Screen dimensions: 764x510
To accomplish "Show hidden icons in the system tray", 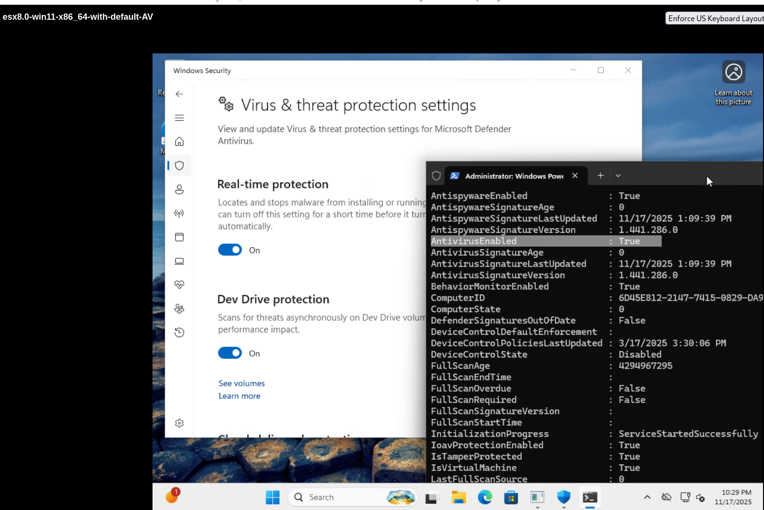I will [647, 497].
